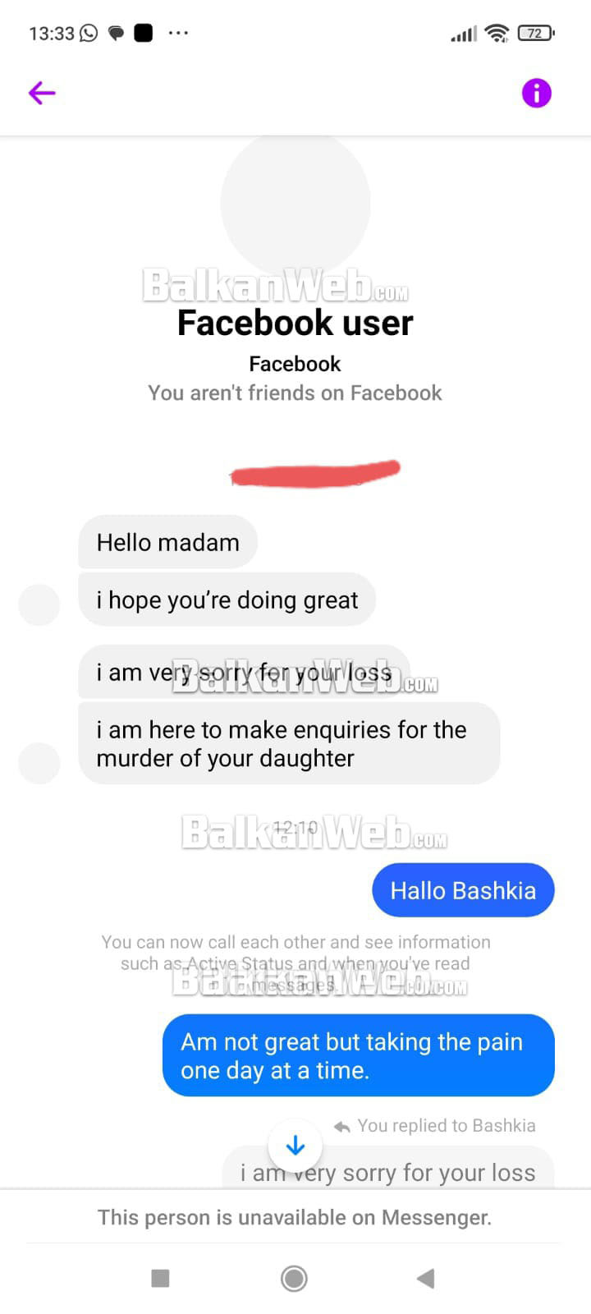Tap the 'i am here to make enquiries' message
The height and width of the screenshot is (1314, 591).
click(289, 743)
